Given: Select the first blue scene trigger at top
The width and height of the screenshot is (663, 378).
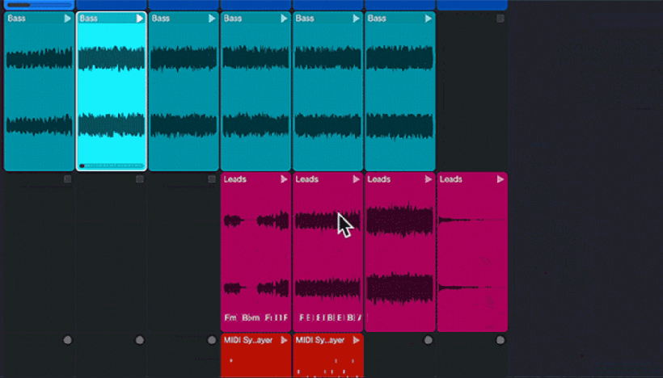Looking at the screenshot, I should coord(40,5).
